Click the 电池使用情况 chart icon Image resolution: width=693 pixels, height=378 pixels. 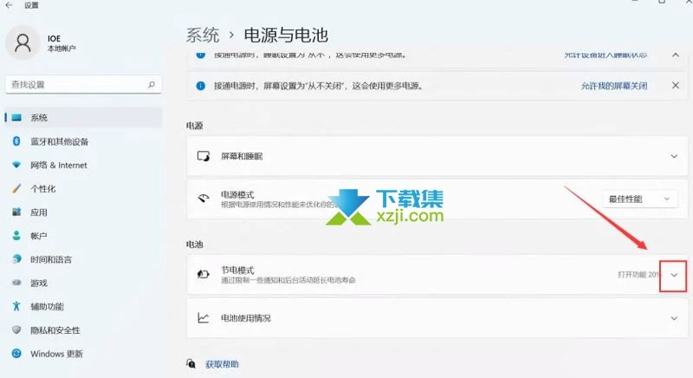tap(204, 318)
